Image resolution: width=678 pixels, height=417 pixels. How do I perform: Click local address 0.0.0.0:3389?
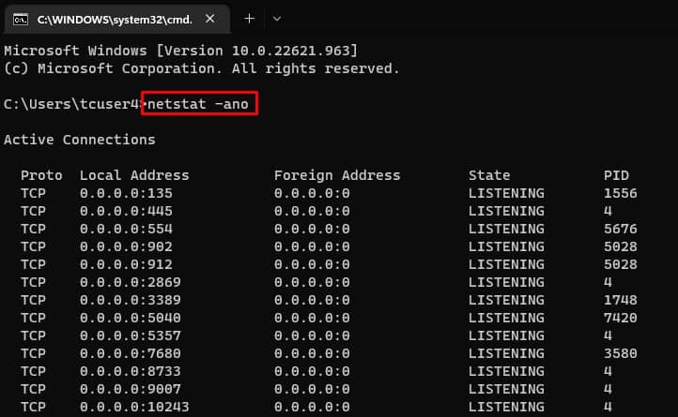pyautogui.click(x=131, y=300)
